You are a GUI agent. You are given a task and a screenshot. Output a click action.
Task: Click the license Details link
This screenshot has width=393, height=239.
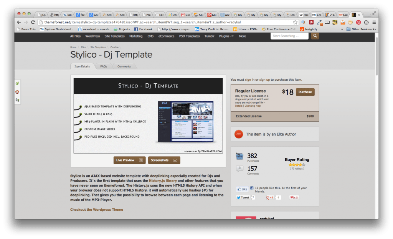point(239,106)
